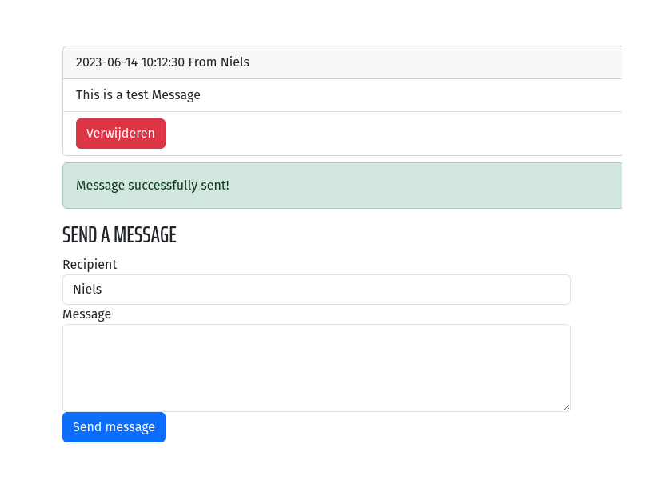Place cursor after 'Niels' in Recipient field
The image size is (670, 504).
point(102,290)
